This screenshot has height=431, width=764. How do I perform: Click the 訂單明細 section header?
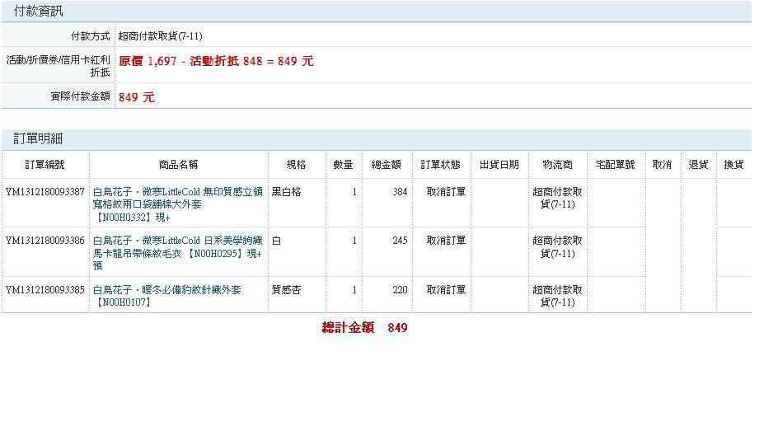click(x=38, y=138)
